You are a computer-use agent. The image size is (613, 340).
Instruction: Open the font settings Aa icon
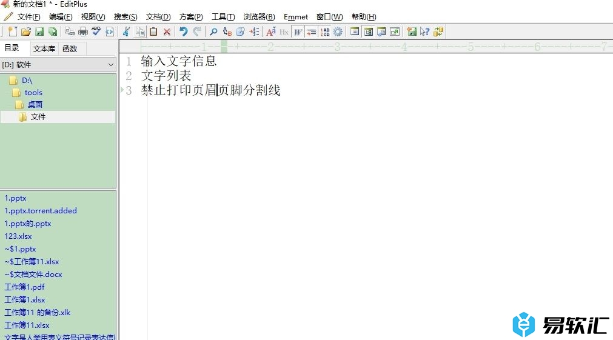coord(270,32)
